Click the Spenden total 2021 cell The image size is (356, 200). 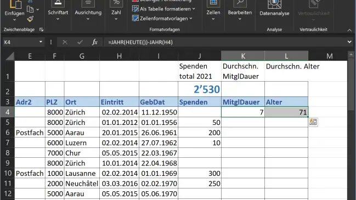pos(200,71)
